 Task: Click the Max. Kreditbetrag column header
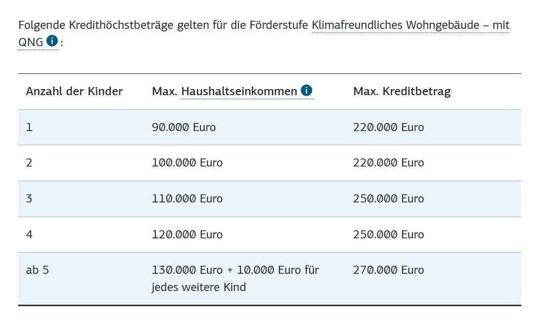[x=402, y=92]
